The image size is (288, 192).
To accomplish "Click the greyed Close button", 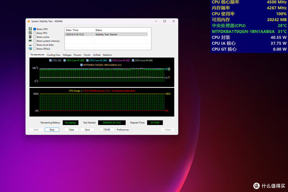I will (167, 130).
